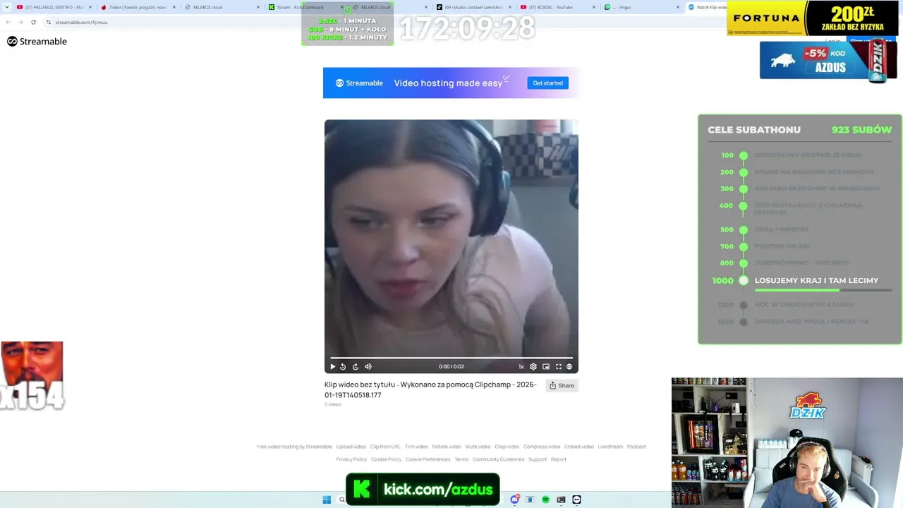903x508 pixels.
Task: Open the TeamViewer taskbar icon
Action: coord(576,500)
